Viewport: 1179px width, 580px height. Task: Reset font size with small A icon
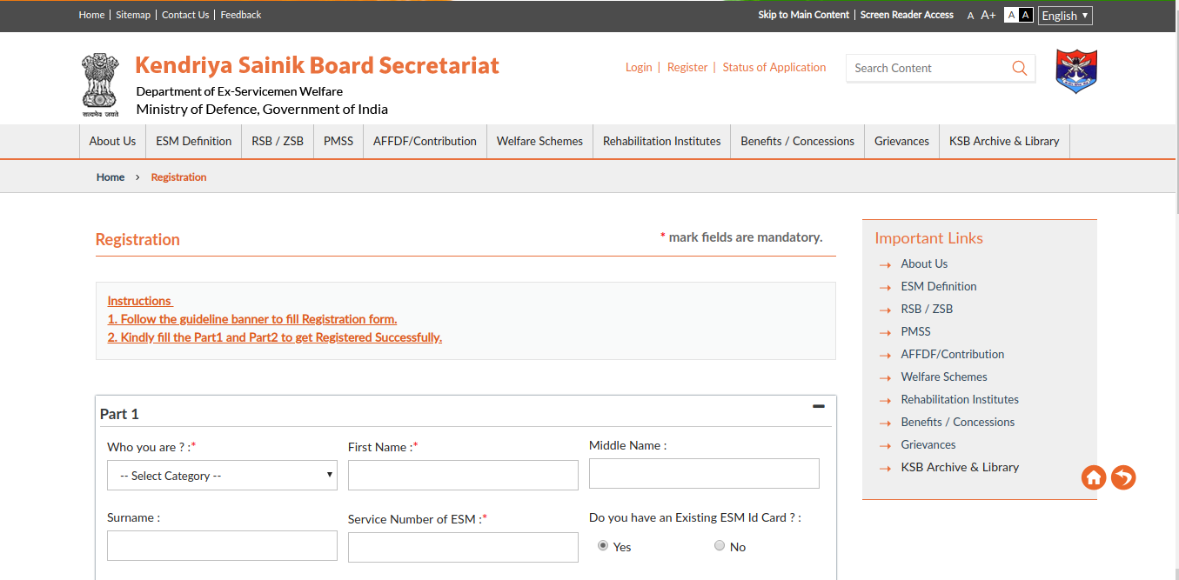971,16
